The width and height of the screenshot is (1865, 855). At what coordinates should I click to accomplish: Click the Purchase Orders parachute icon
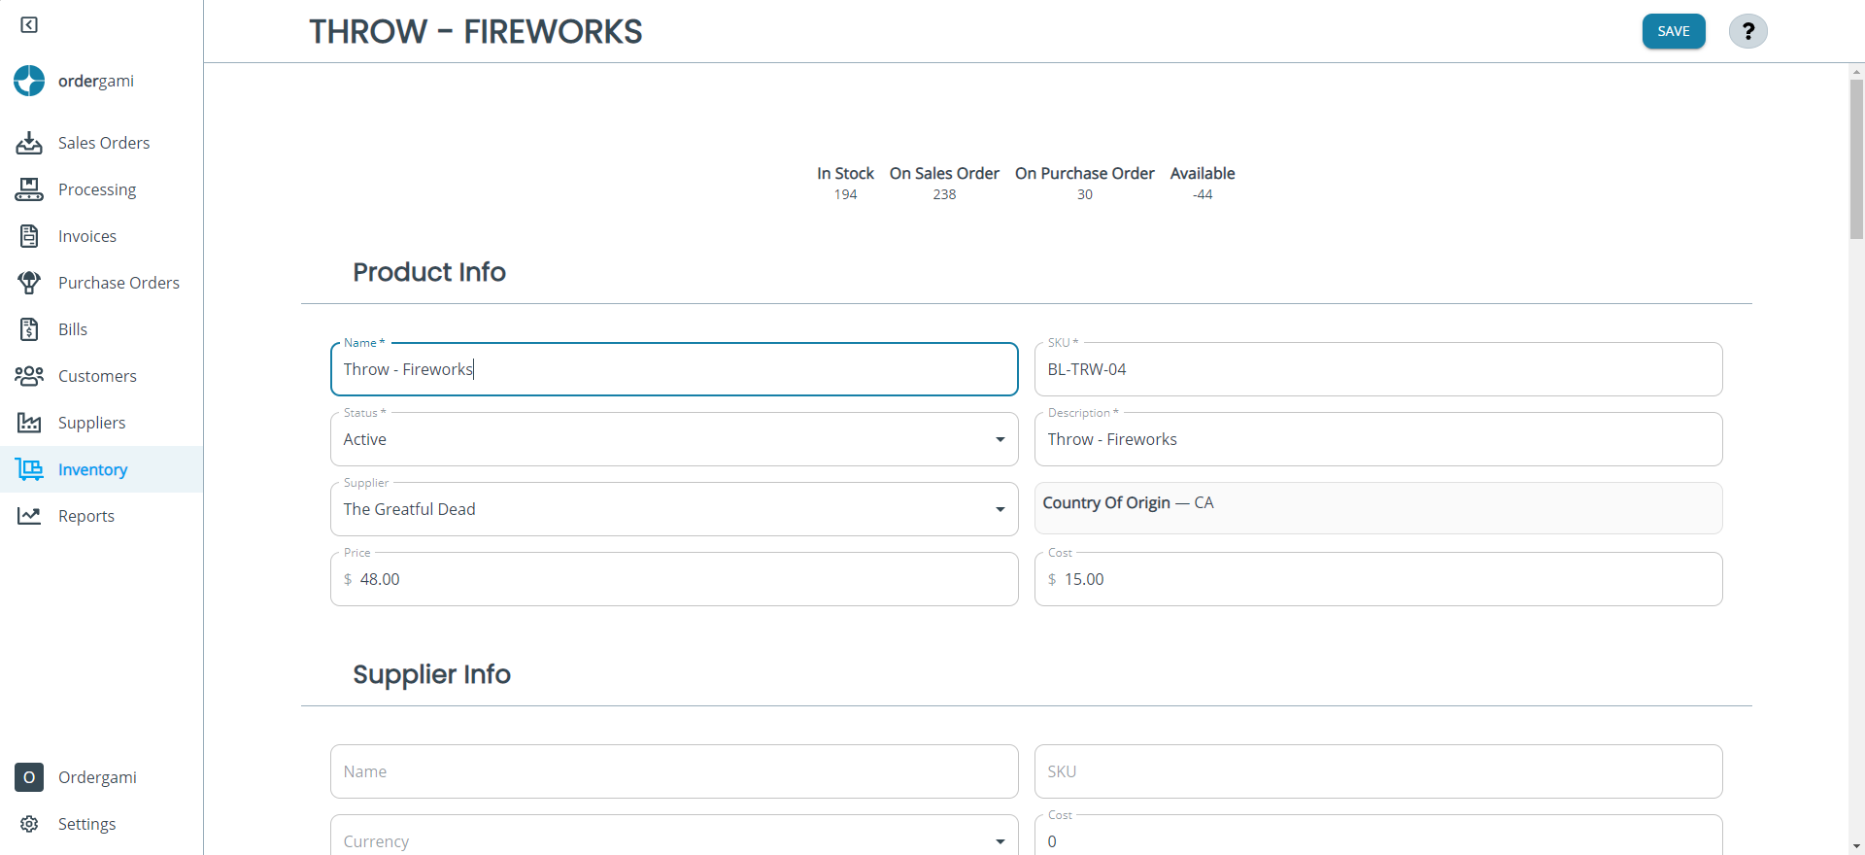tap(29, 283)
